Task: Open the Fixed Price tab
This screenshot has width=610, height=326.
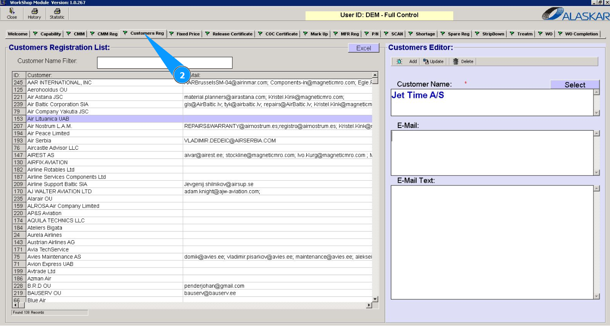Action: click(x=185, y=34)
